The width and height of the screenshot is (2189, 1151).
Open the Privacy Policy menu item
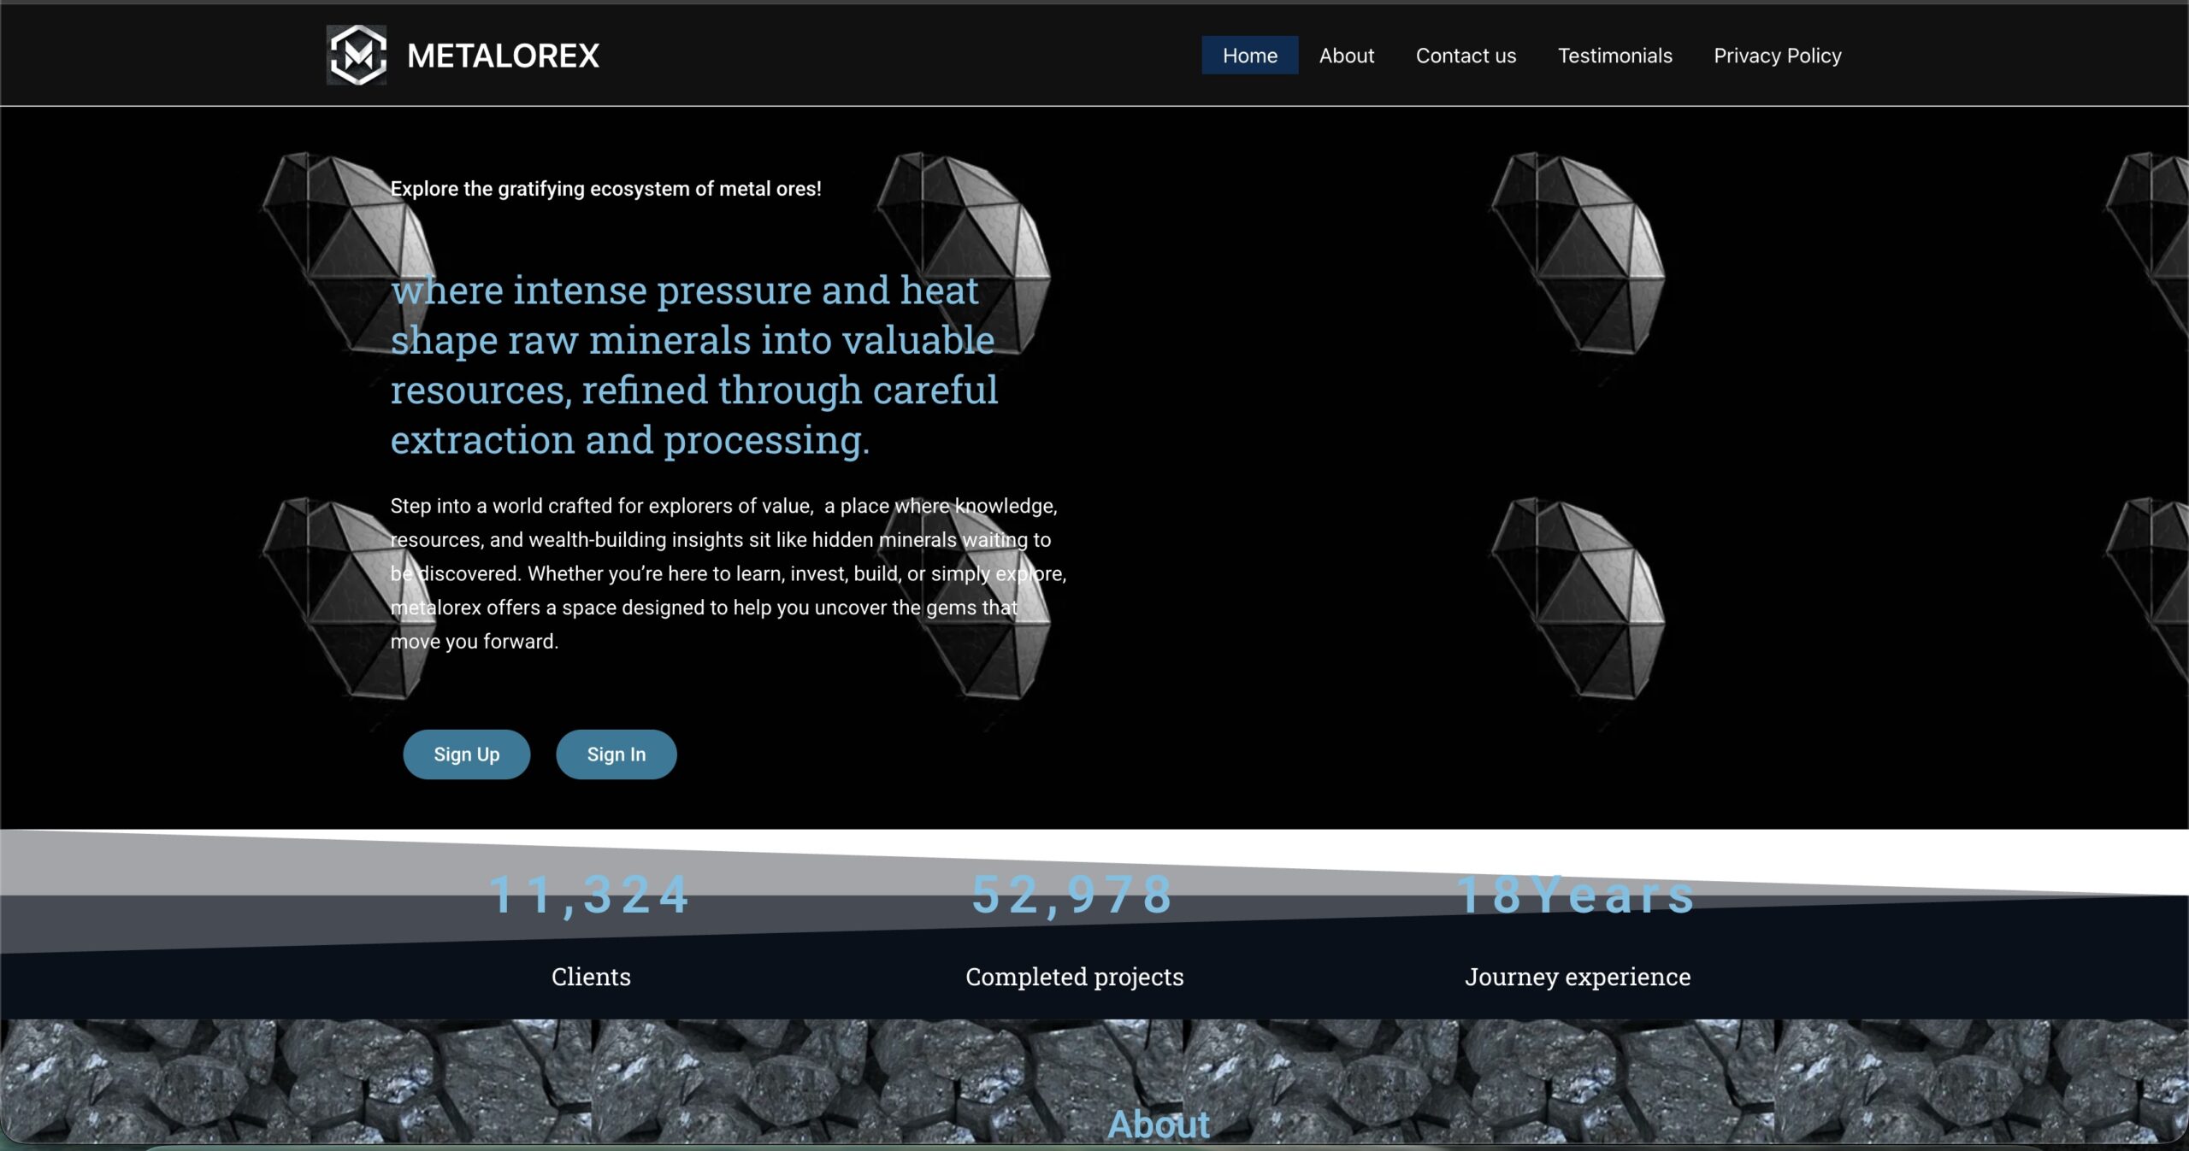1777,56
